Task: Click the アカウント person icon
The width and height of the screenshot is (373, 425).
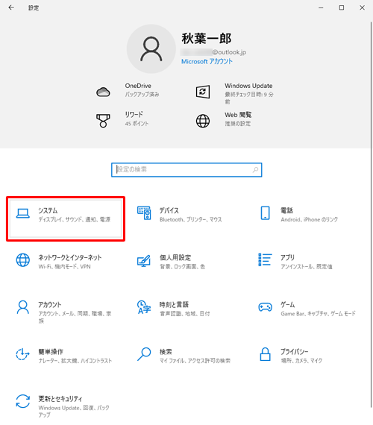Action: click(x=23, y=307)
